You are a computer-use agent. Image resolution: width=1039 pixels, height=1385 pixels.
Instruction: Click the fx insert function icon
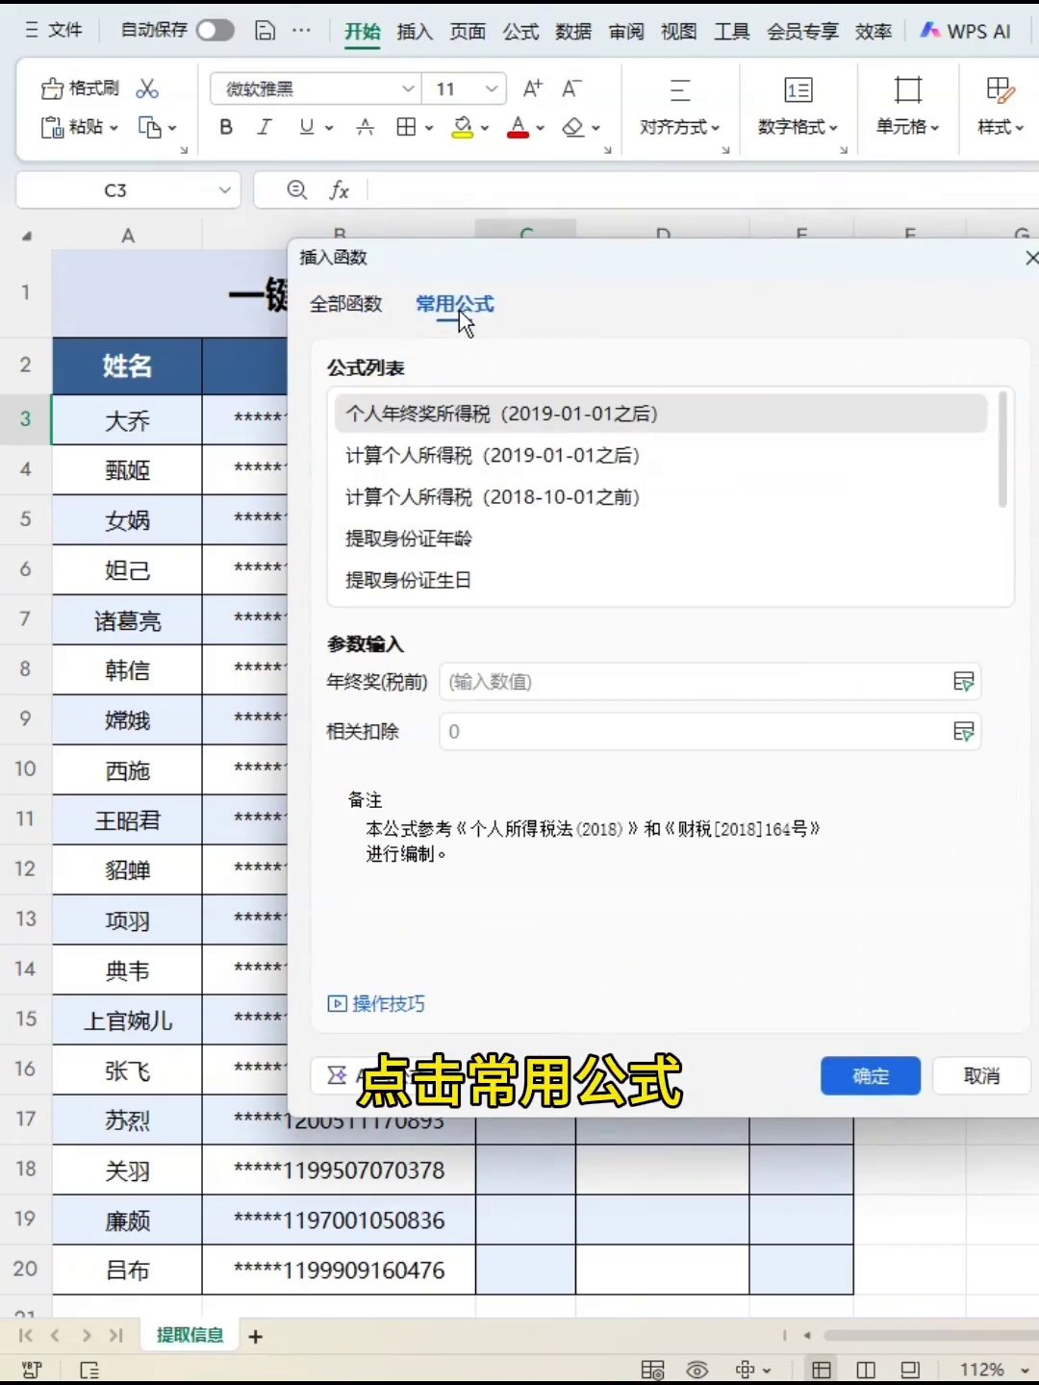pyautogui.click(x=340, y=190)
